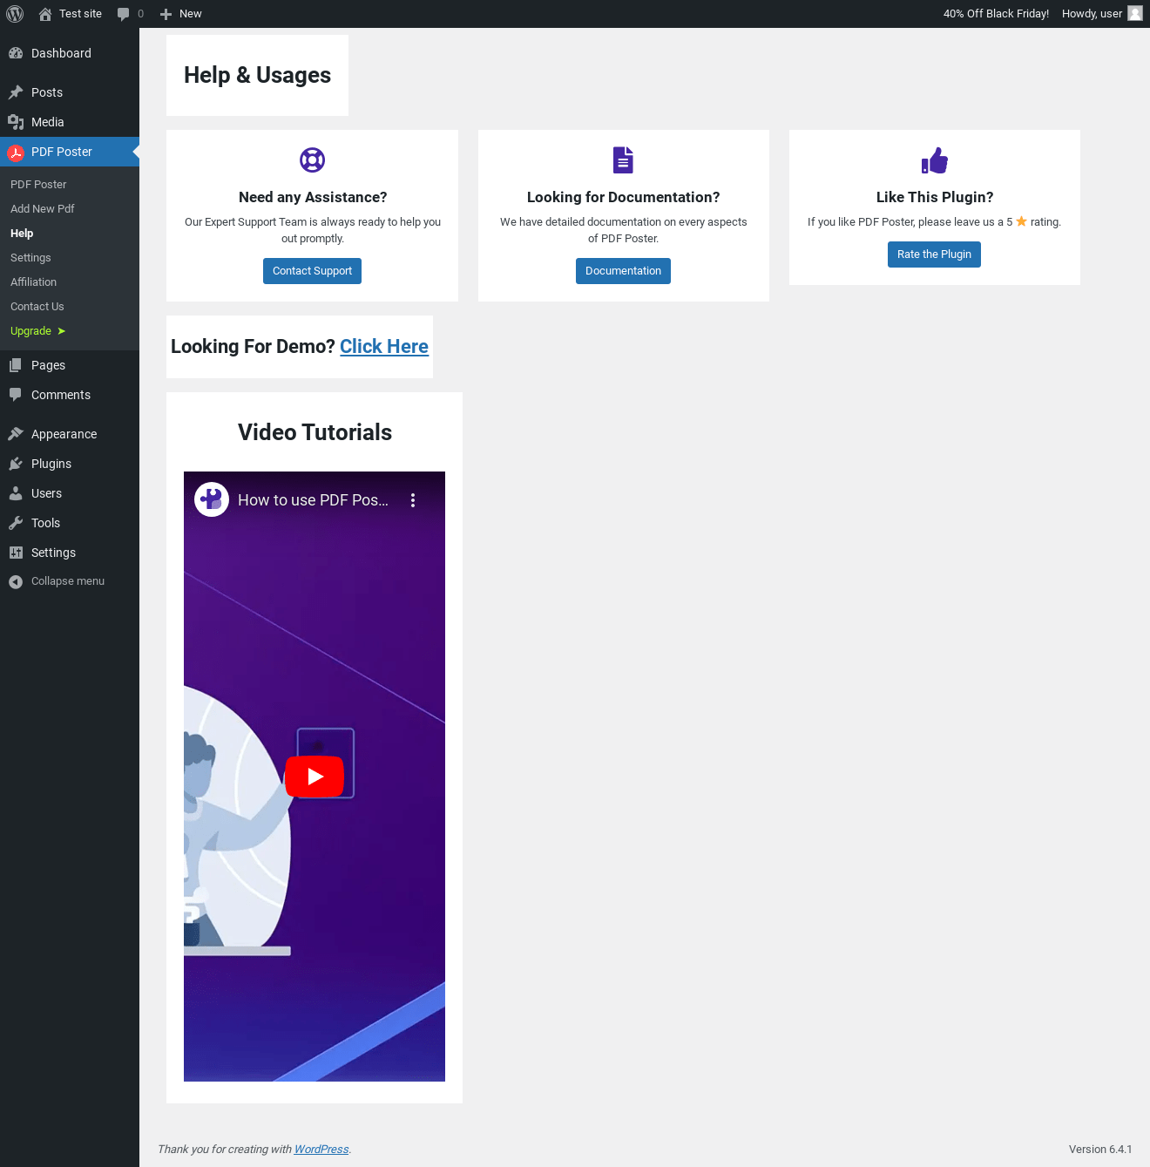The width and height of the screenshot is (1150, 1167).
Task: Click the Dashboard menu label
Action: point(61,53)
